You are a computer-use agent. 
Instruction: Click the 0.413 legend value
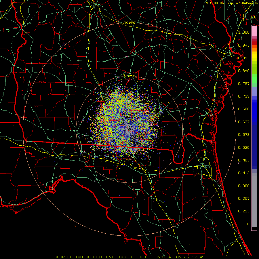(x=244, y=173)
